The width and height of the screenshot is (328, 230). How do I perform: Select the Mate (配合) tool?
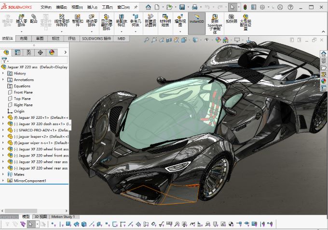point(34,19)
